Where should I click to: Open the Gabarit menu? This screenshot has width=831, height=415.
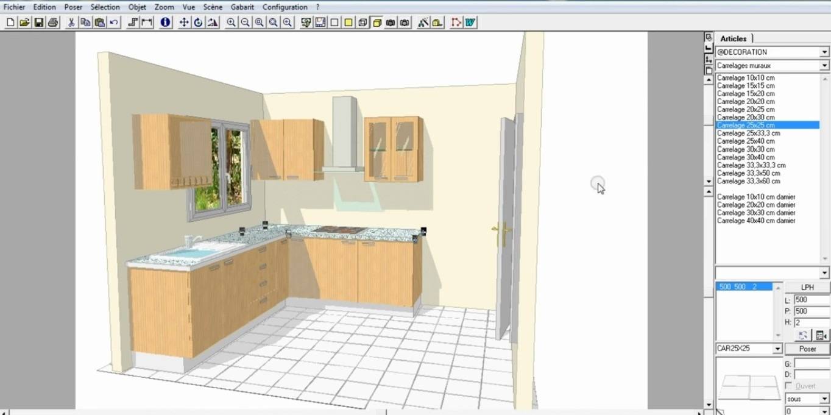coord(242,7)
